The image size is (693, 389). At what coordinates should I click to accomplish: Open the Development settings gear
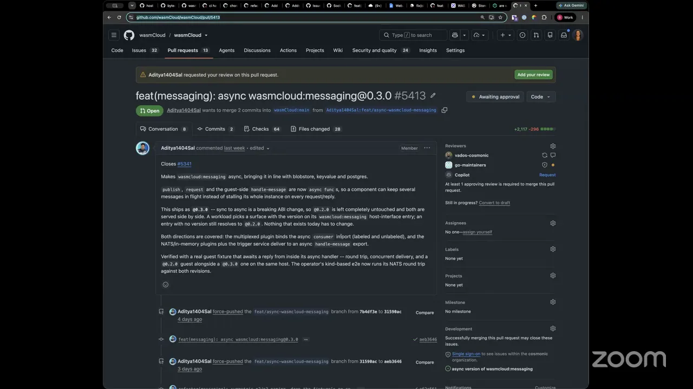553,329
